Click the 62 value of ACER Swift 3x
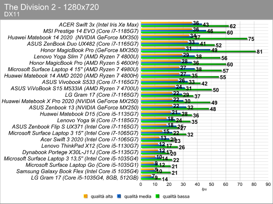 tap(233, 26)
